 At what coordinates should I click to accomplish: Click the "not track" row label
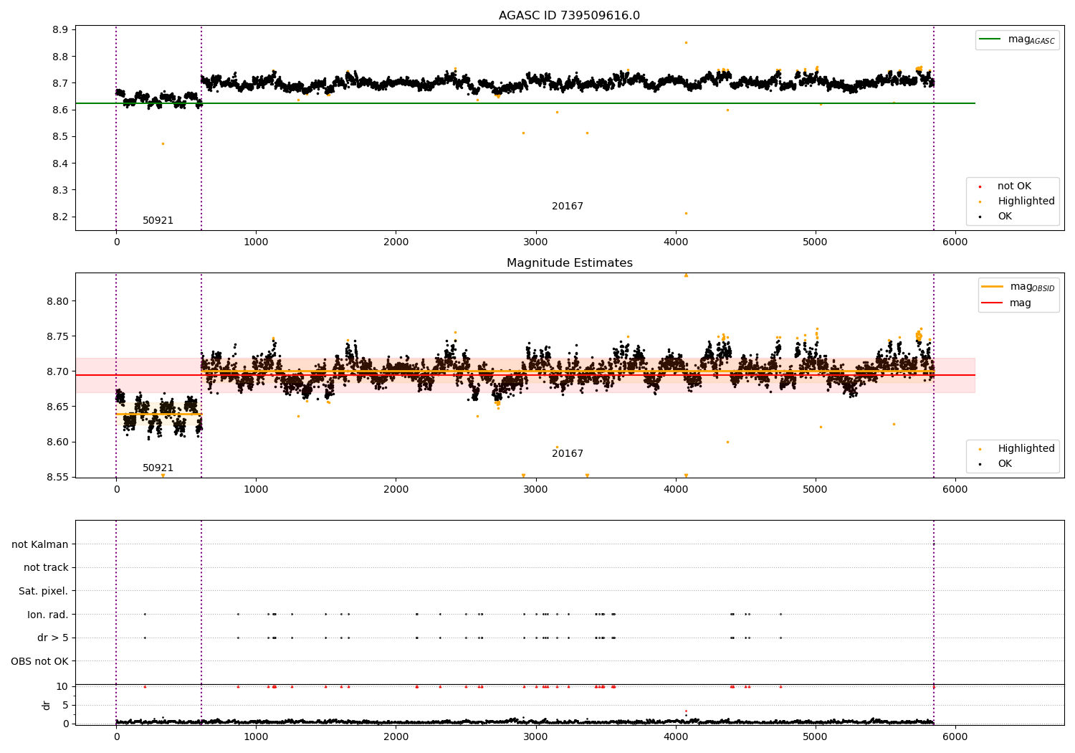click(x=46, y=568)
